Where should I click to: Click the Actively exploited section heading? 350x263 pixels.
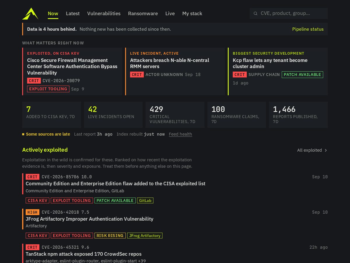point(45,150)
